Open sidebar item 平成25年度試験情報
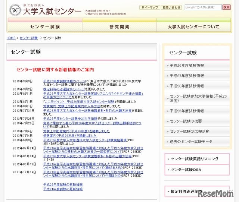239x202 pixels. [197, 111]
